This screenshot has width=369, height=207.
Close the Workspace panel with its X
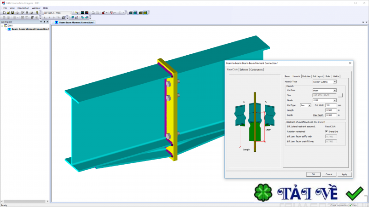pos(48,22)
